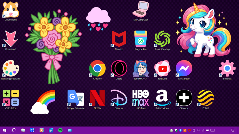Click the safely remove USB tray icon
This screenshot has width=239, height=134.
pyautogui.click(x=194, y=130)
